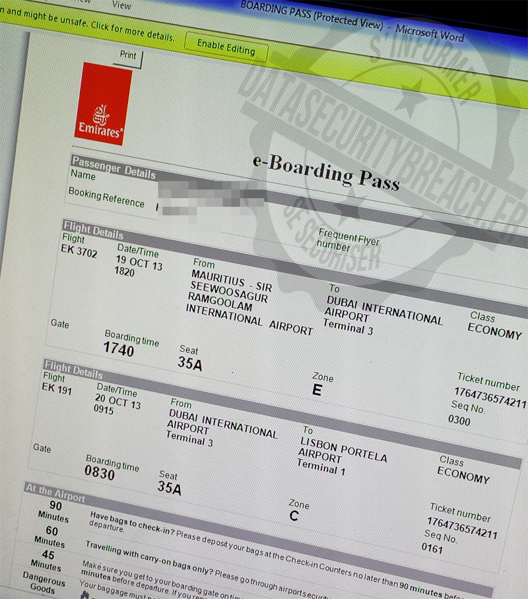The width and height of the screenshot is (528, 599).
Task: Select boarding time 1740
Action: click(119, 349)
